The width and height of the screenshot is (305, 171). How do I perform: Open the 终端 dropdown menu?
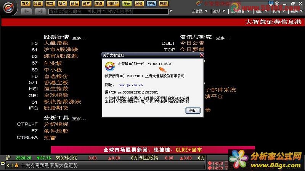(x=279, y=11)
